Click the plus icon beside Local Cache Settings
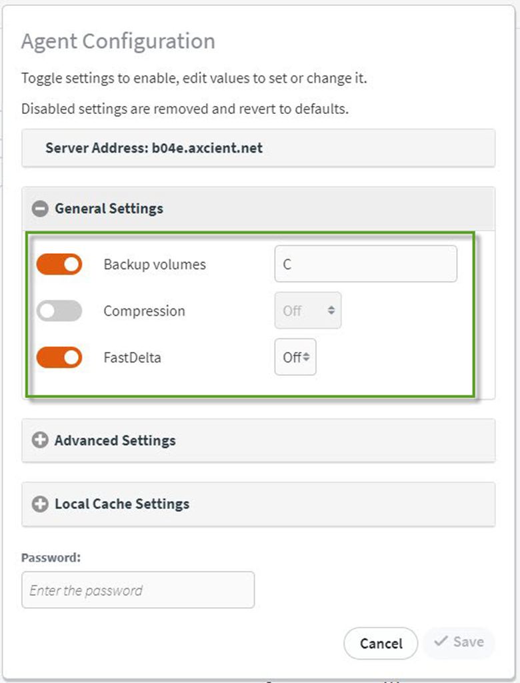520x683 pixels. point(39,504)
